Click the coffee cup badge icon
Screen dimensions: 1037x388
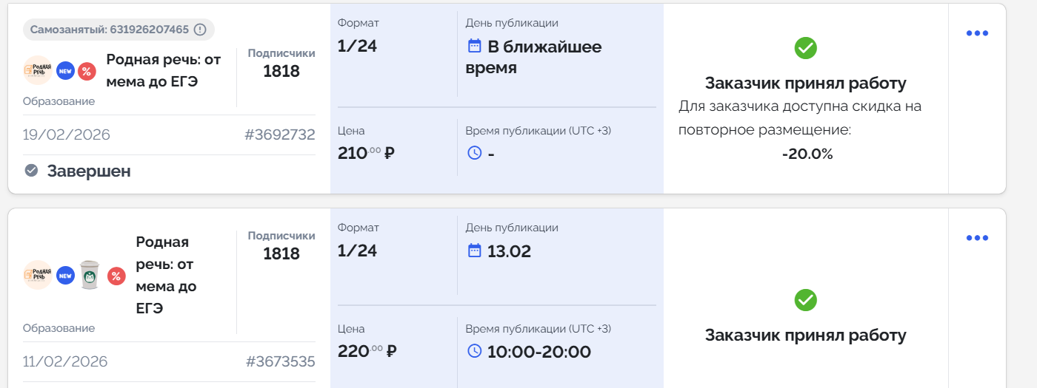coord(90,275)
